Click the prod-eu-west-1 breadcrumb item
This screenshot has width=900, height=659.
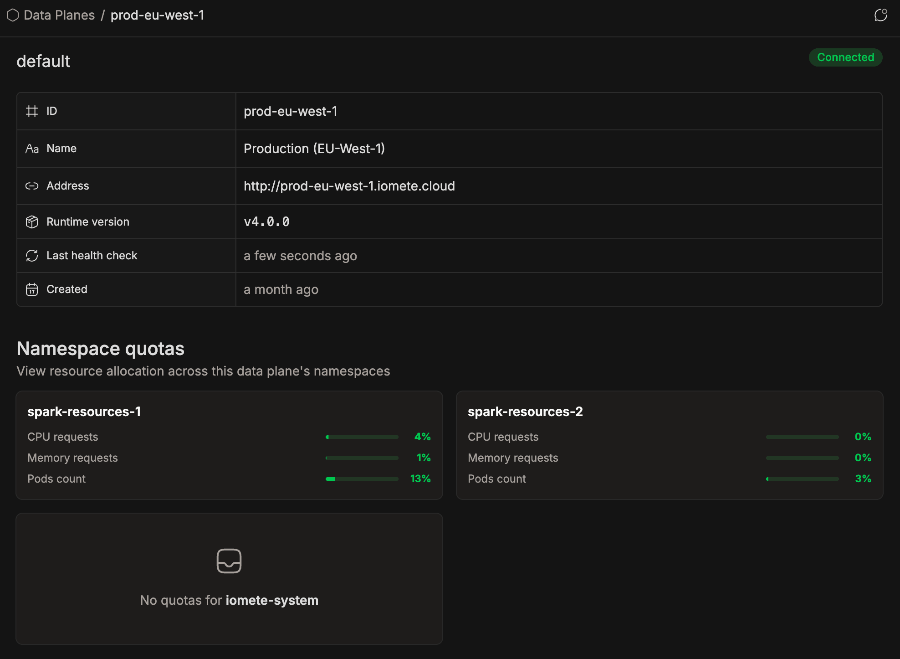158,15
